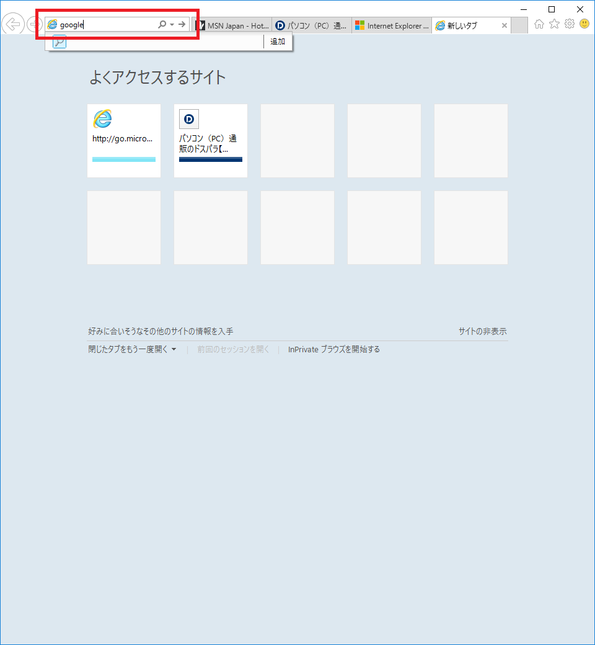
Task: Select the search provider icon in dropdown
Action: [x=59, y=42]
